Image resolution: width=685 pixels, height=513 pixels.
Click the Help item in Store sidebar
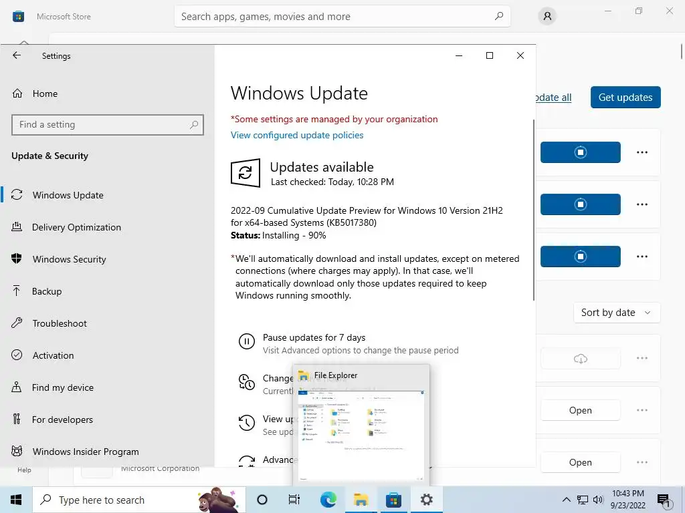point(25,470)
